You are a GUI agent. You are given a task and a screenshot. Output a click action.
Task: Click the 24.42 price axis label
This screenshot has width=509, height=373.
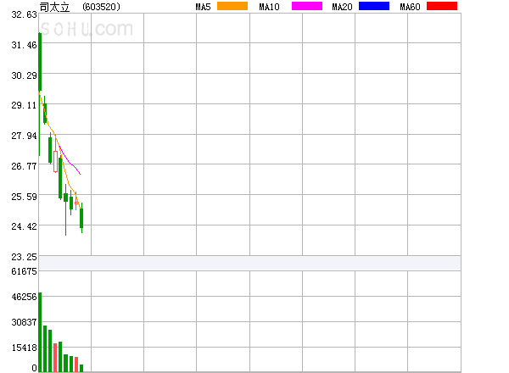pos(24,226)
